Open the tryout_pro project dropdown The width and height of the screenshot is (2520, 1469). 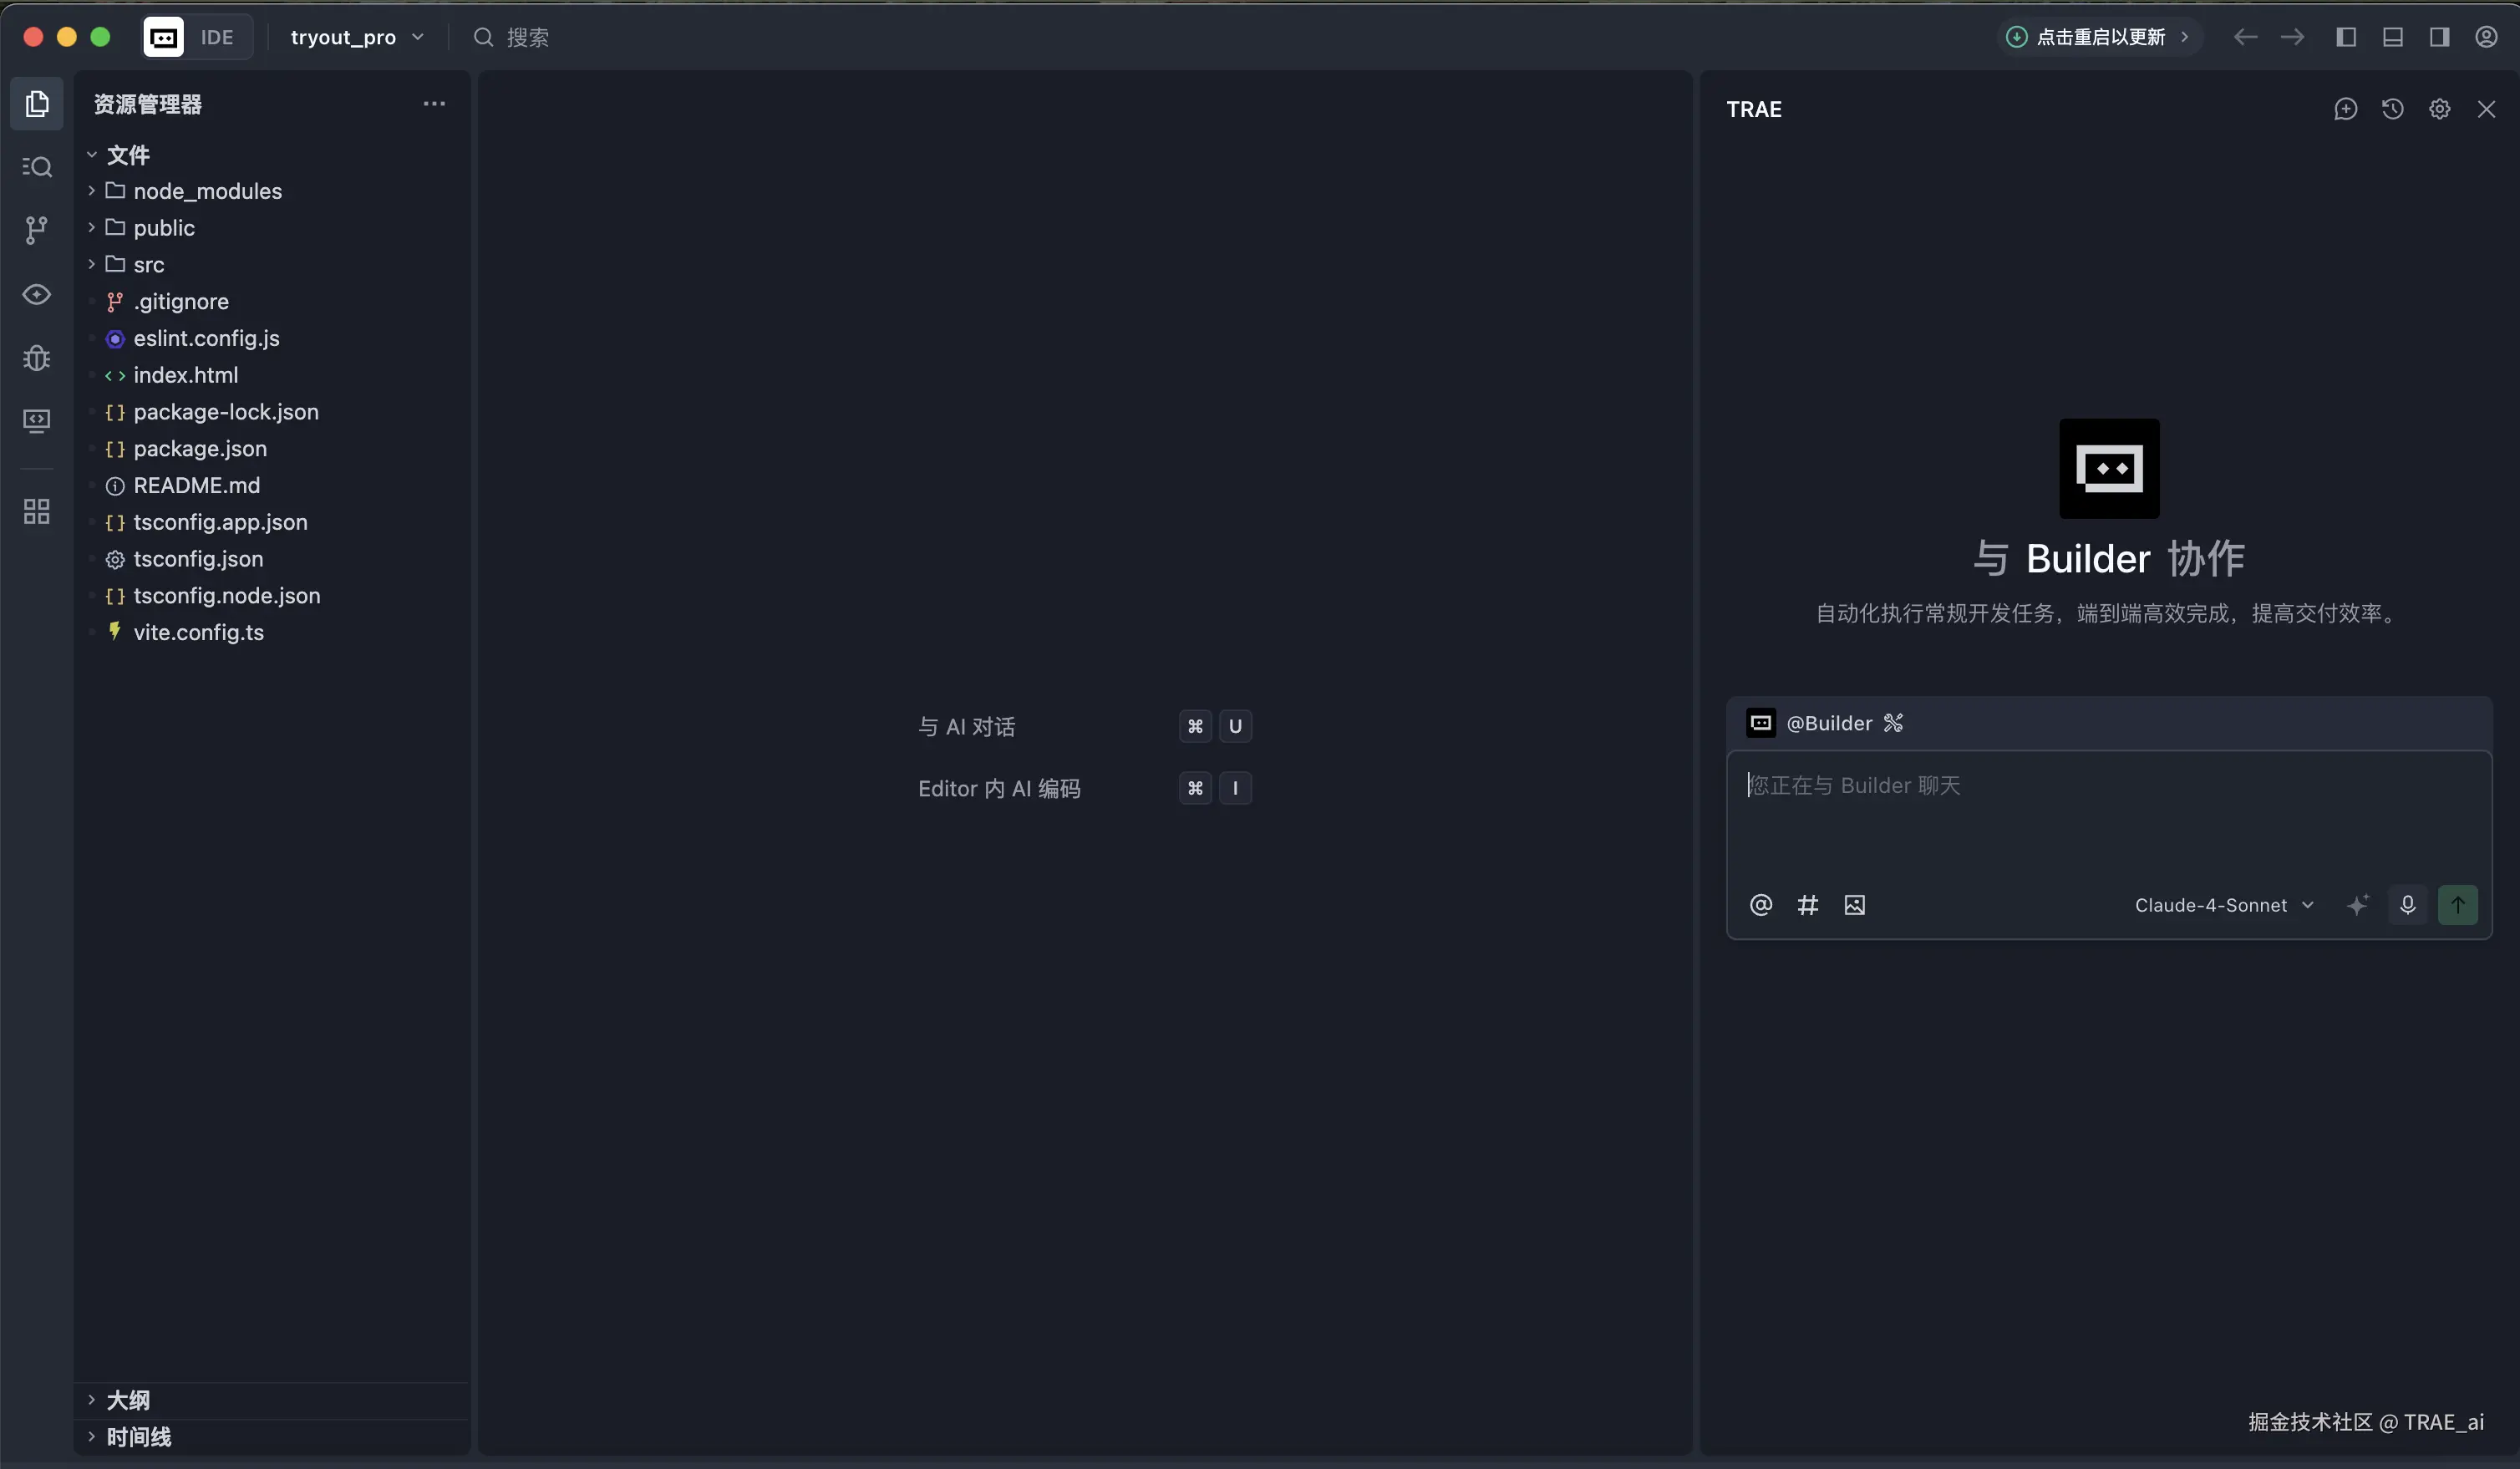(357, 37)
